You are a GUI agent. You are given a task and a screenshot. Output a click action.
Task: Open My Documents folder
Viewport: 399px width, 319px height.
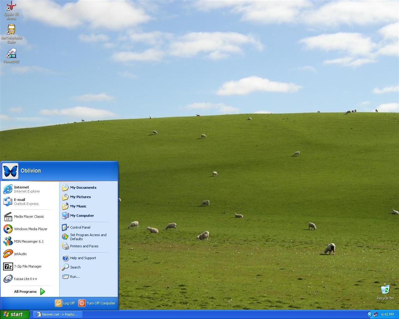click(83, 188)
